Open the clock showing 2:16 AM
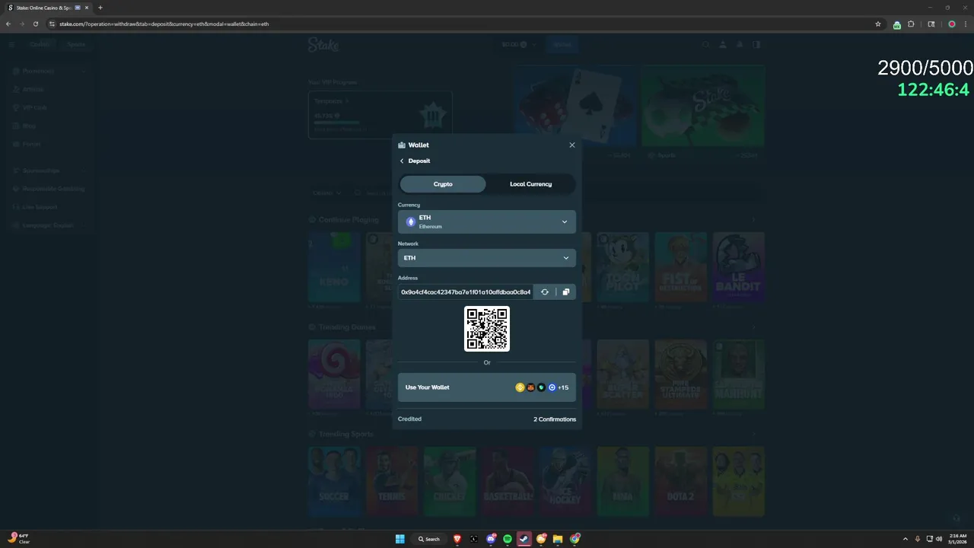 956,539
